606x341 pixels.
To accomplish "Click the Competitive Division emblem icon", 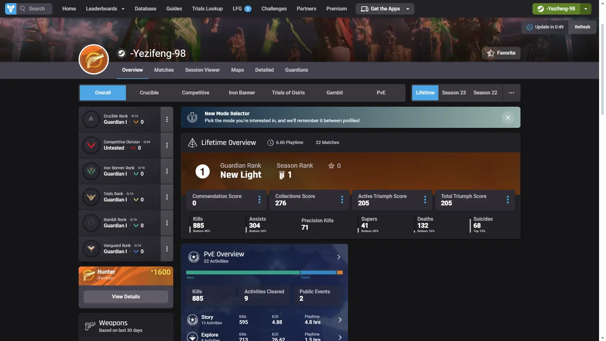I will [x=91, y=145].
